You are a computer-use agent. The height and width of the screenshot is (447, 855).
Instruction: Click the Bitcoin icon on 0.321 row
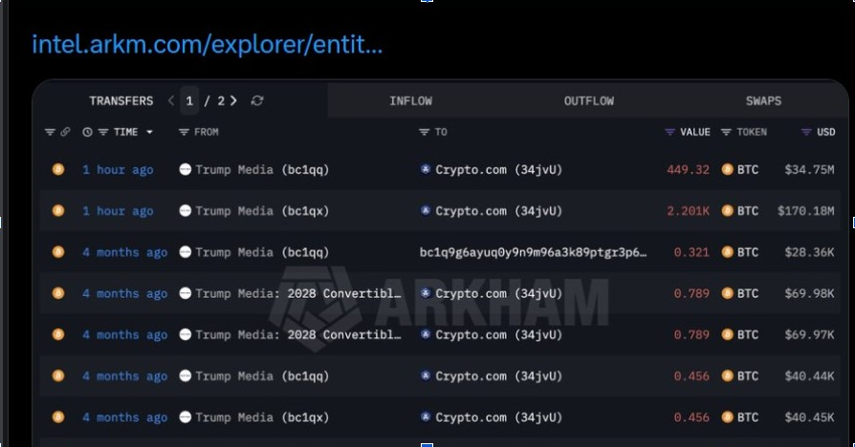57,252
